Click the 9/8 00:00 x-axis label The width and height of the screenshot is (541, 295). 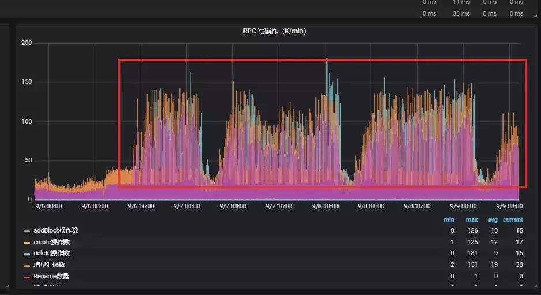[325, 206]
